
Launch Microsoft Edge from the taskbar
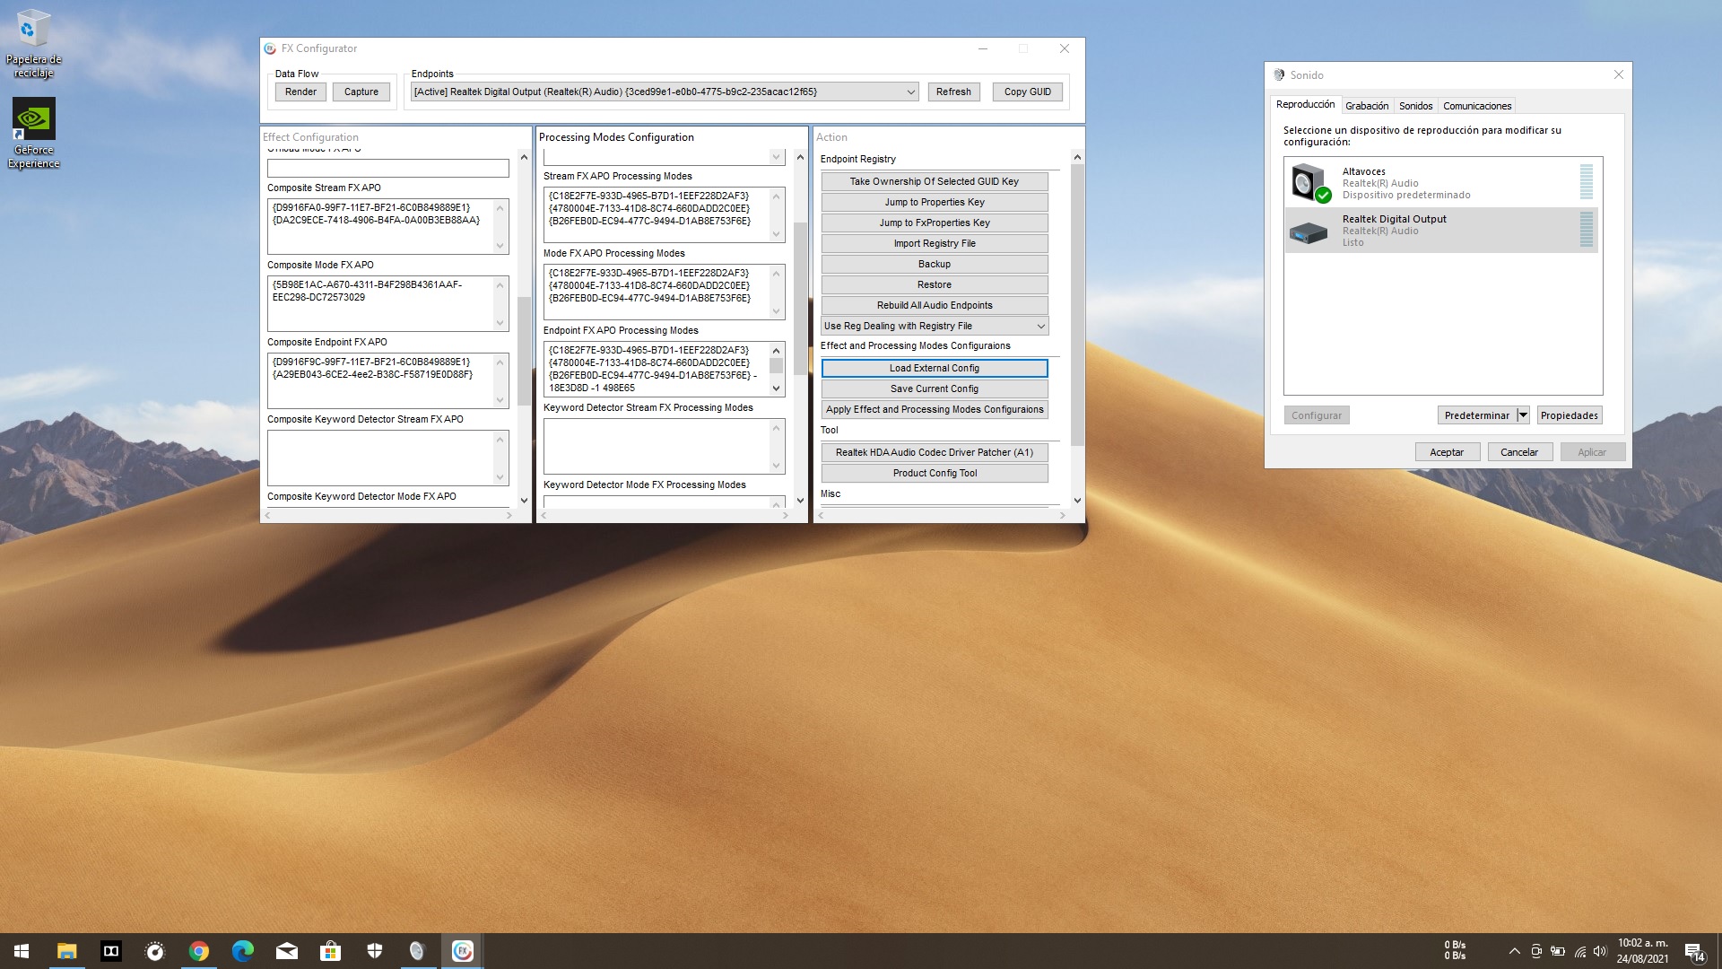coord(242,951)
